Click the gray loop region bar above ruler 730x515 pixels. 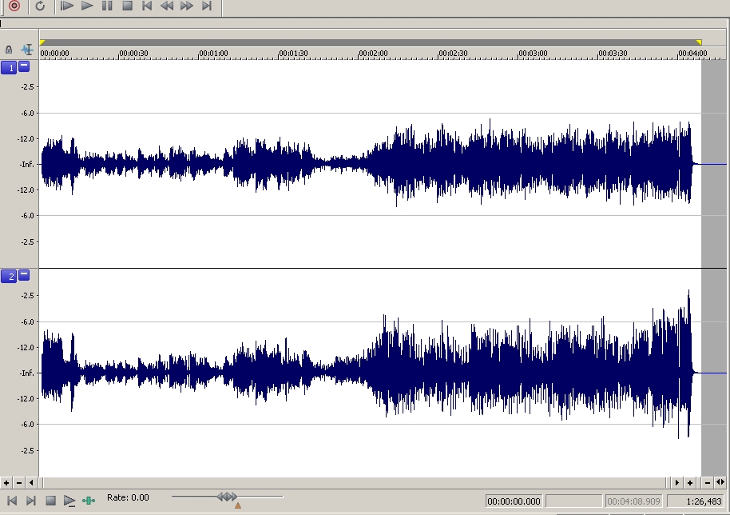click(370, 43)
